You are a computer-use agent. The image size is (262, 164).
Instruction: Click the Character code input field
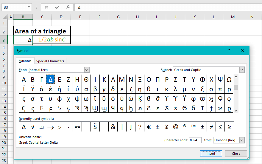tap(195, 140)
